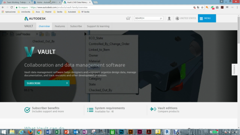
Task: Open the Autodesk shopping cart
Action: (128, 18)
